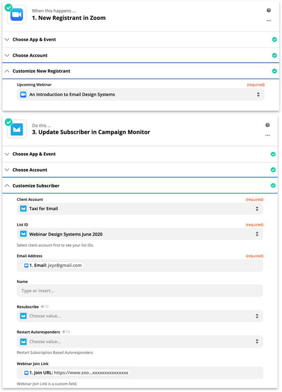Open the Restart Autoresponders Choose value dropdown
282x392 pixels.
click(140, 342)
